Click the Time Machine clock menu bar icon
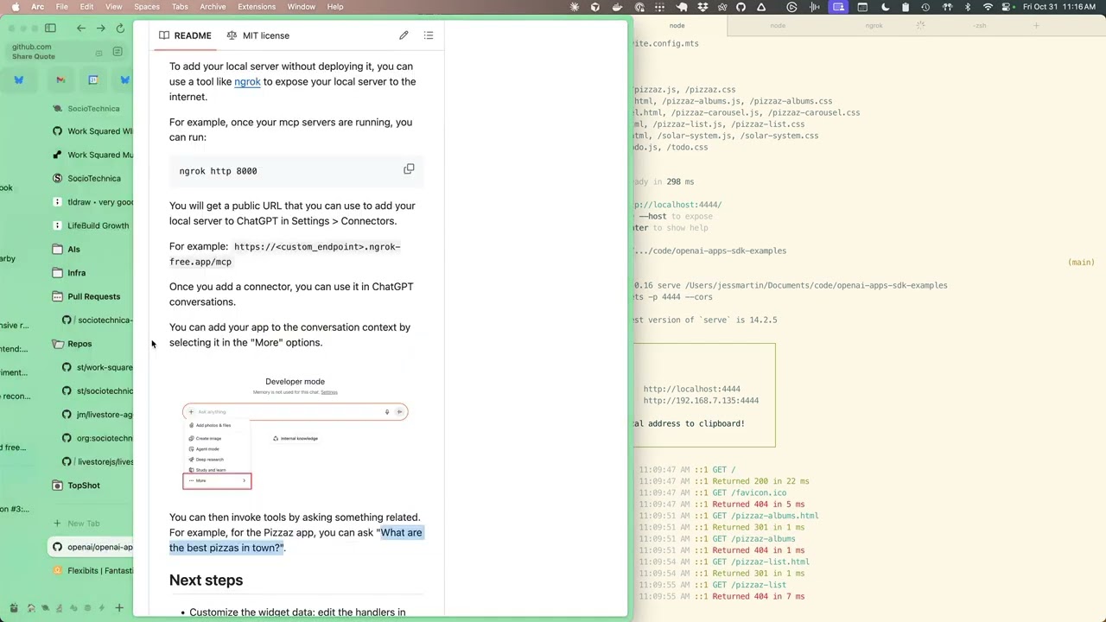 pyautogui.click(x=925, y=7)
